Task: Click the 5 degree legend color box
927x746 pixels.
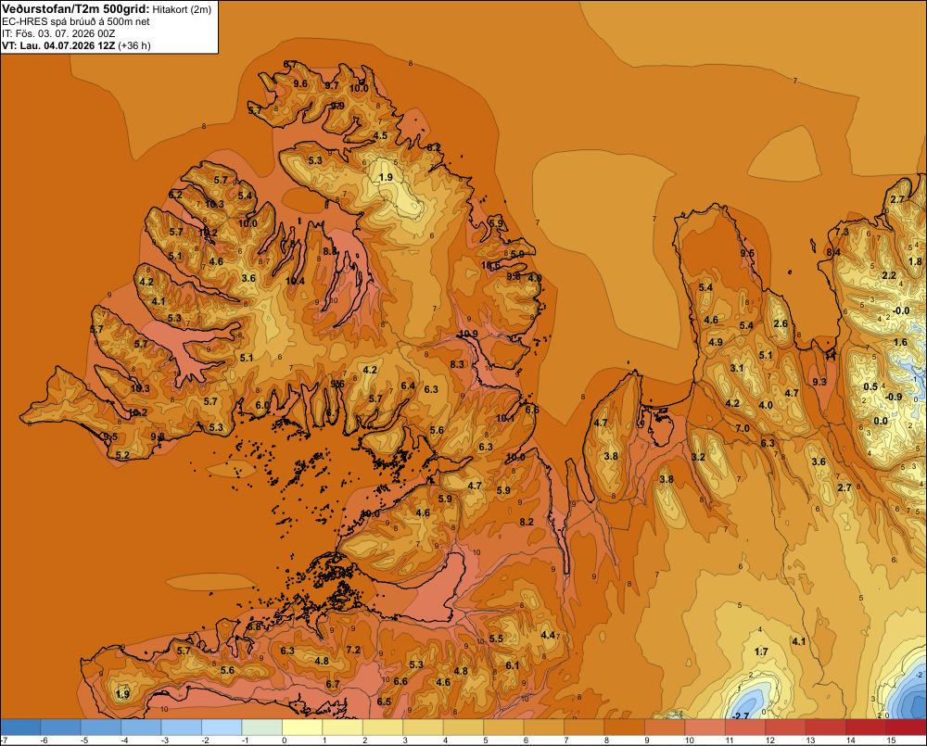Action: click(503, 727)
